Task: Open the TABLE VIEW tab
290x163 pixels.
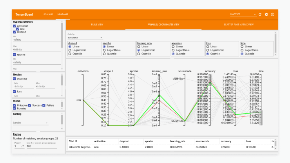Action: 97,25
